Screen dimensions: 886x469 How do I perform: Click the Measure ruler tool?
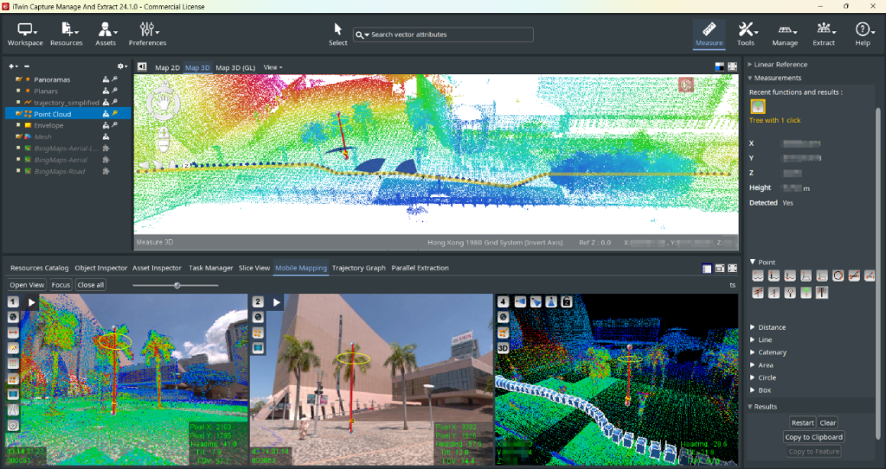pos(709,29)
